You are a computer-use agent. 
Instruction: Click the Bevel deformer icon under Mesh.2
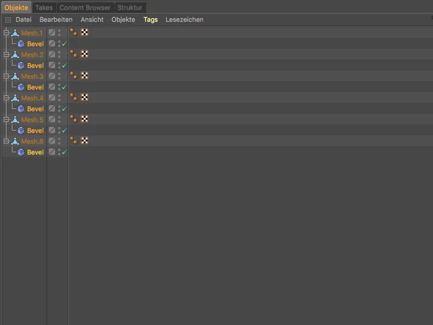point(21,66)
